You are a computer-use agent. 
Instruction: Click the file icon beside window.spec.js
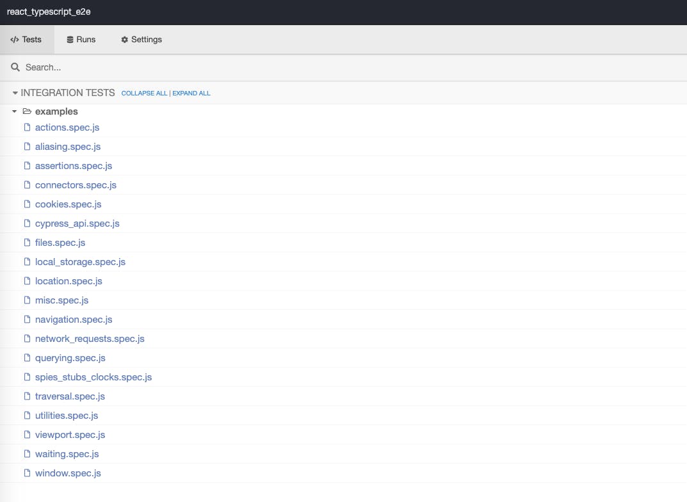pyautogui.click(x=26, y=473)
